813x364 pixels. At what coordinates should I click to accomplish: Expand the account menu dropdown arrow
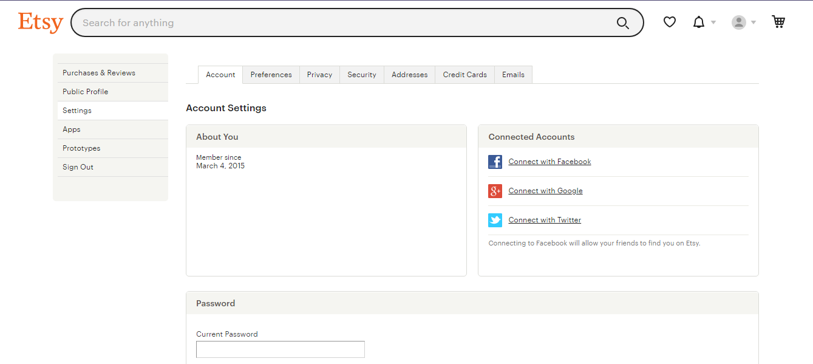[753, 22]
